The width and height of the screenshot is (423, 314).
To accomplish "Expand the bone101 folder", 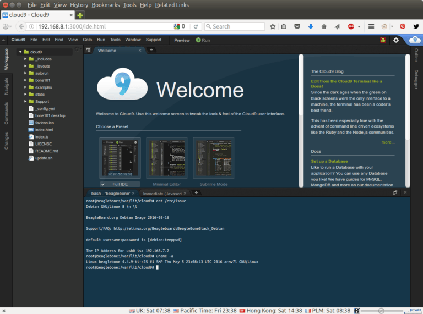I will click(x=25, y=80).
